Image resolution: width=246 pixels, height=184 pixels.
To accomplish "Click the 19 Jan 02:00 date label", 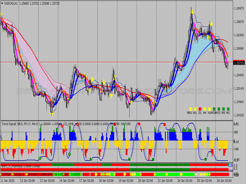I will tap(126, 180).
